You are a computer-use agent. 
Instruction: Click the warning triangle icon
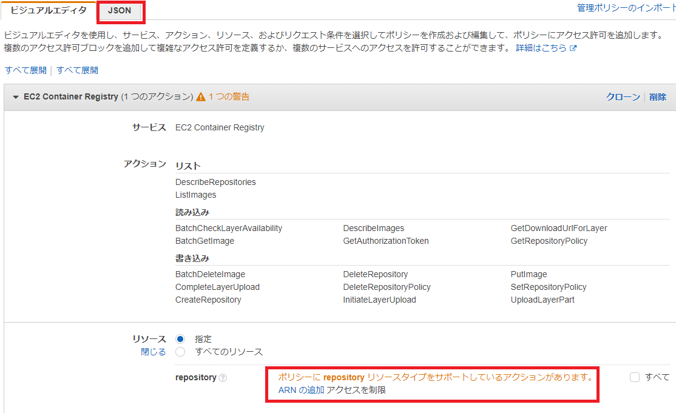pyautogui.click(x=200, y=97)
